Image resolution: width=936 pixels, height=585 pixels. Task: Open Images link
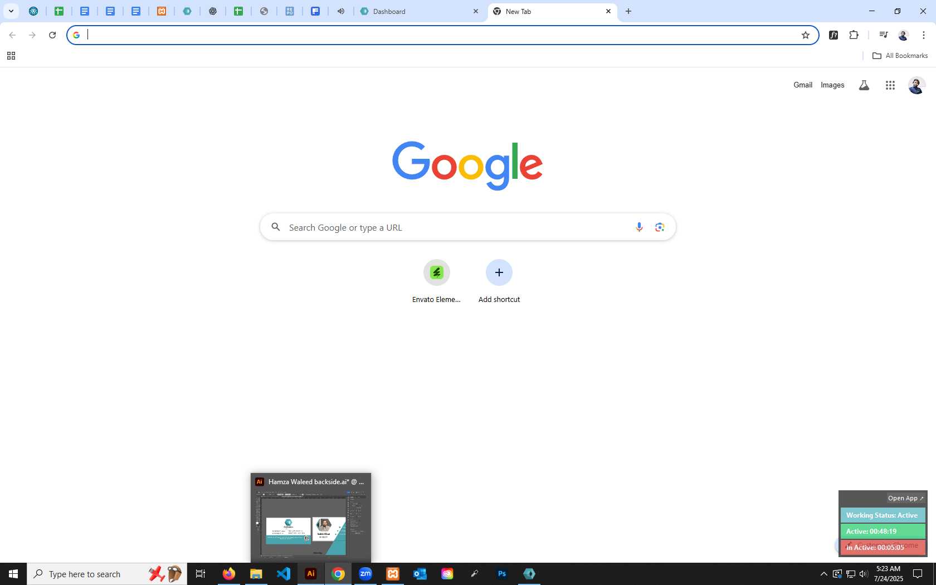coord(832,85)
